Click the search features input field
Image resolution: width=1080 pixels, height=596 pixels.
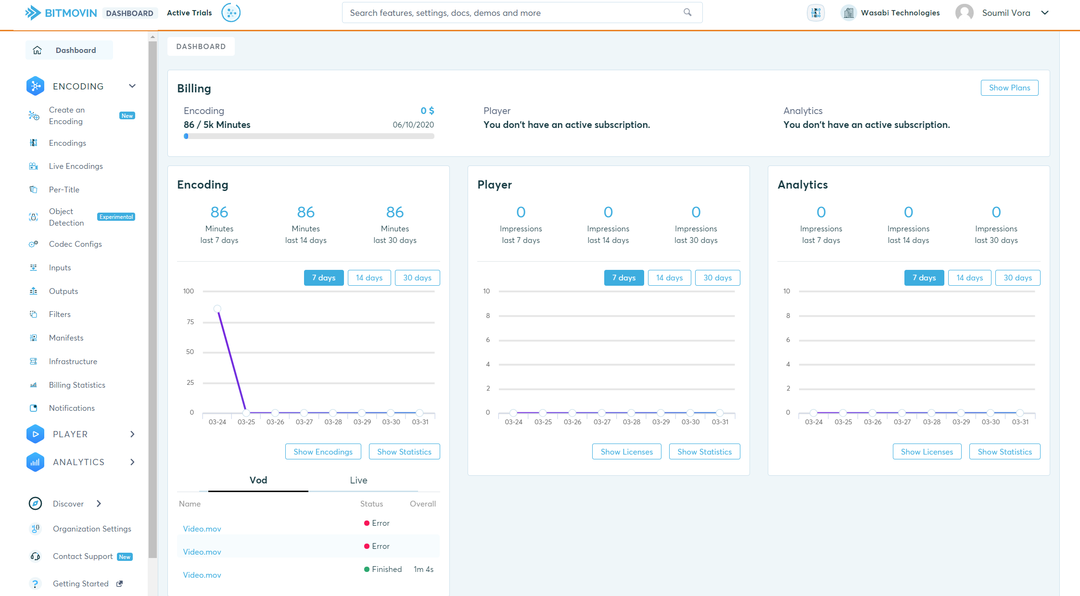tap(522, 13)
